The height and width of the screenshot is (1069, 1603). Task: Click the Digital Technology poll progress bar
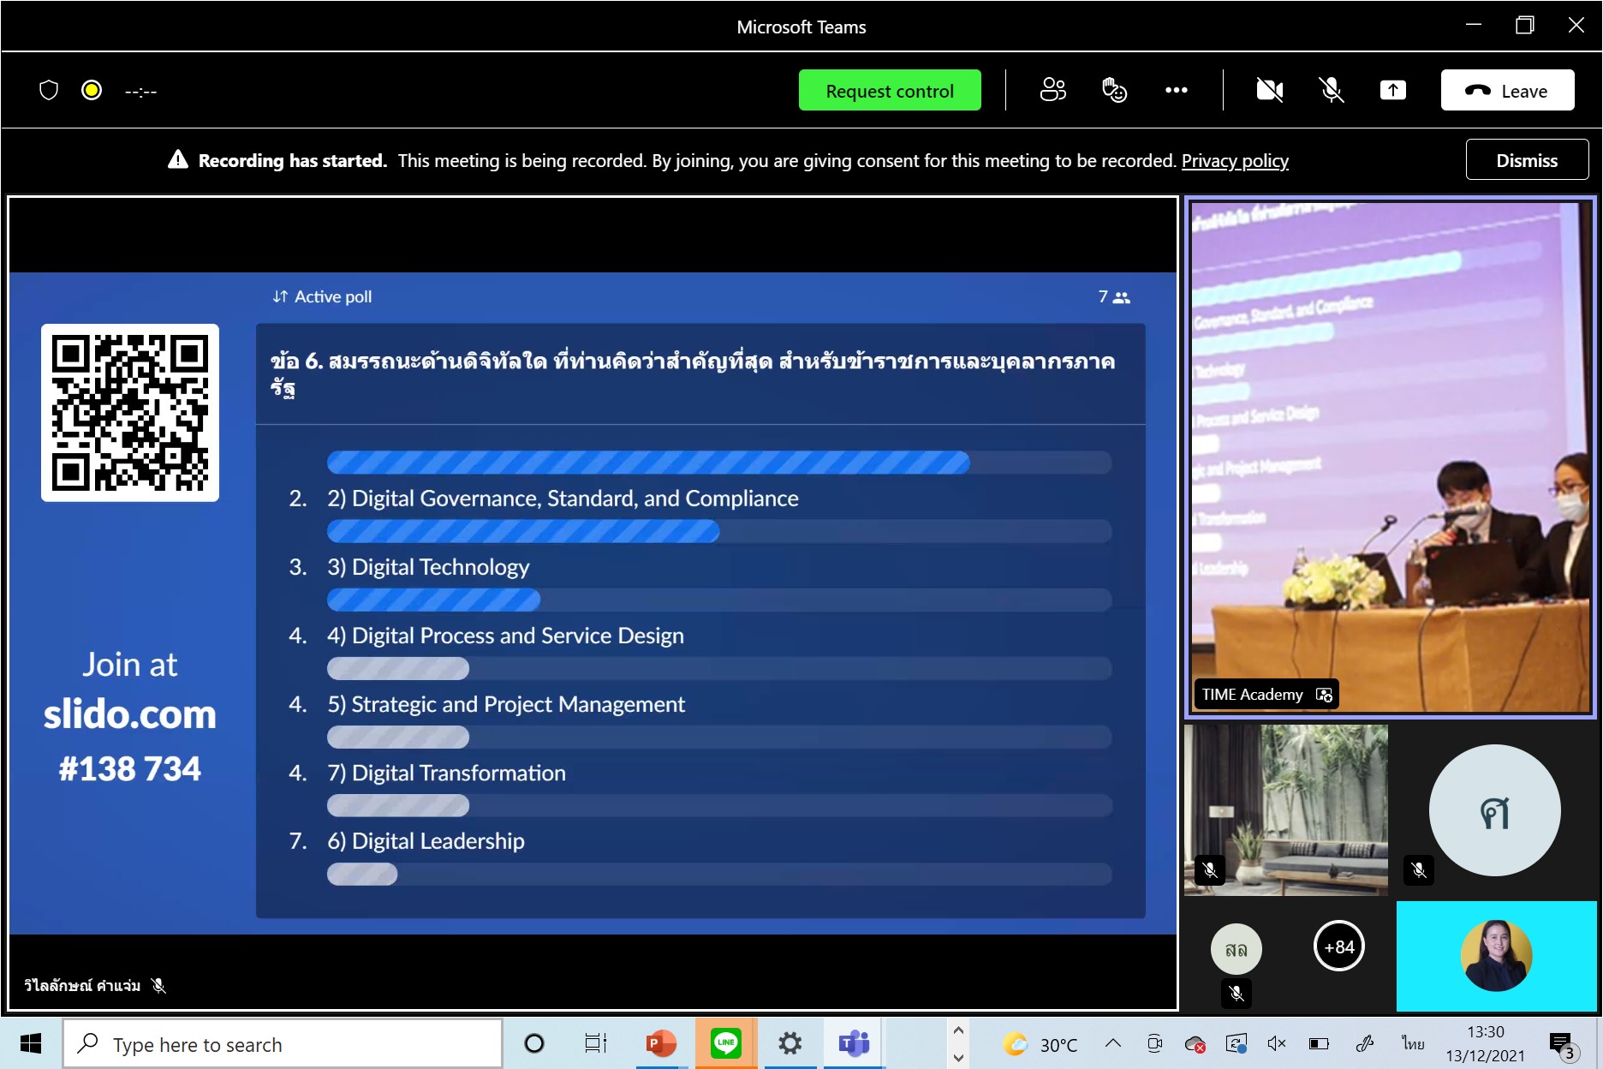(718, 600)
